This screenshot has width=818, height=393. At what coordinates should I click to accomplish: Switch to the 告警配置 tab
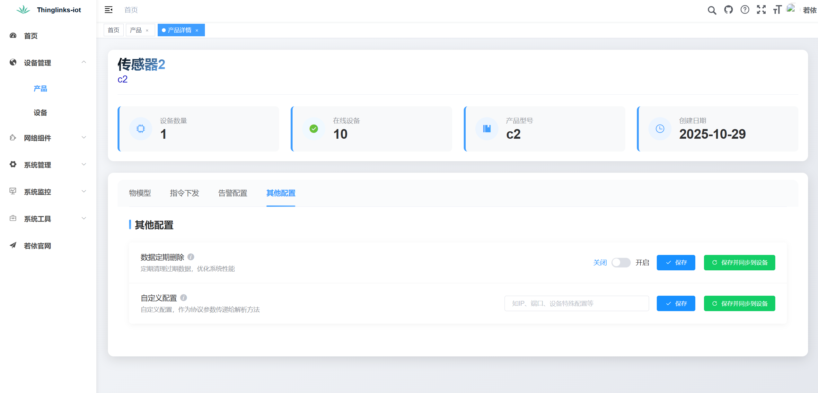(x=233, y=193)
